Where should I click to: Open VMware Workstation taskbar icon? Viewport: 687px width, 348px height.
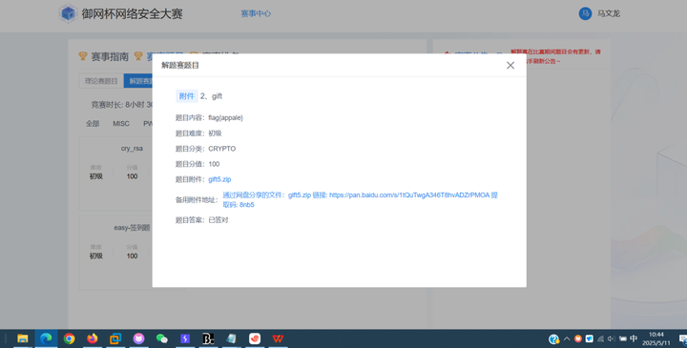(x=115, y=338)
